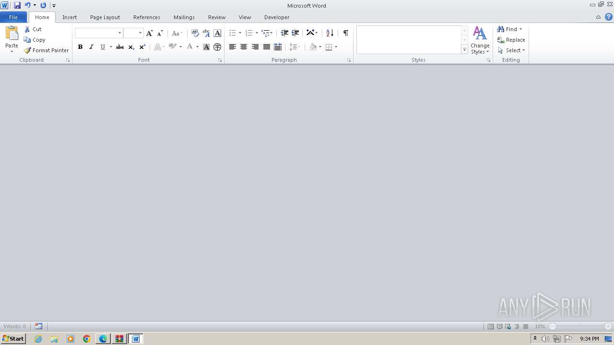
Task: Toggle Superscript formatting
Action: pos(142,47)
